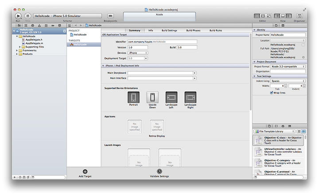This screenshot has width=319, height=196.
Task: Open the Project Format dropdown
Action: tap(288, 67)
